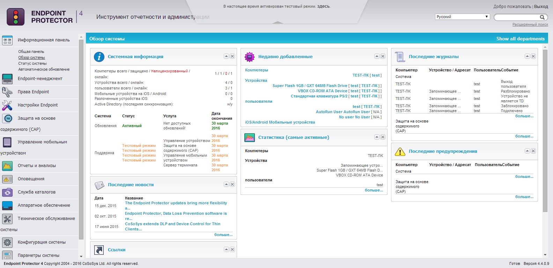
Task: Click больше link in Последние новости
Action: click(x=223, y=235)
